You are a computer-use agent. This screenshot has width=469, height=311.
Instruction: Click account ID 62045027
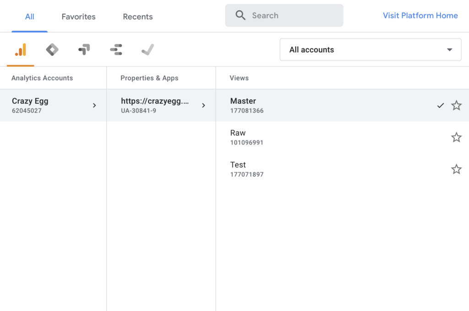point(27,111)
